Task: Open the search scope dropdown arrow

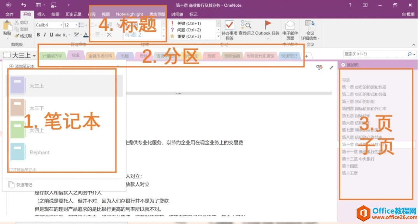Action: 414,54
